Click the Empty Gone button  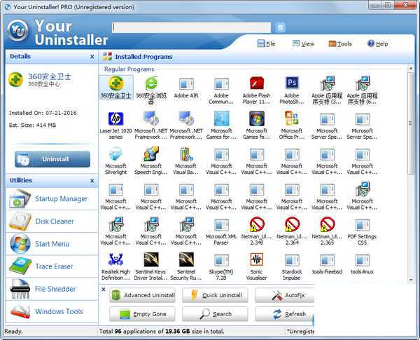coord(142,314)
